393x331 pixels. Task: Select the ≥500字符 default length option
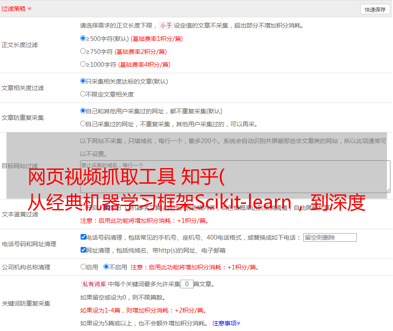[x=83, y=38]
